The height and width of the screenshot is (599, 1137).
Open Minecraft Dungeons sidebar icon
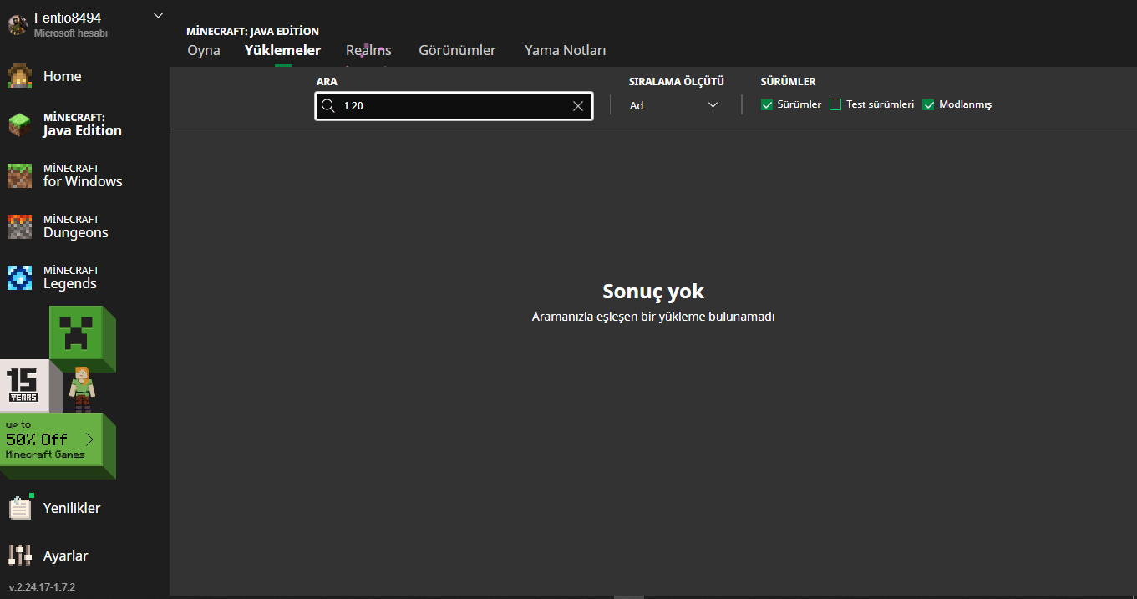(x=20, y=226)
